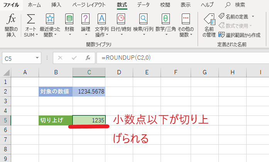
Task: Select cell B2 labeled 対象の数値
Action: (56, 92)
